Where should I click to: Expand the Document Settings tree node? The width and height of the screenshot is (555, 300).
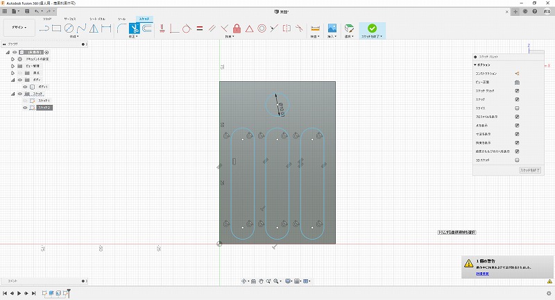click(x=12, y=60)
